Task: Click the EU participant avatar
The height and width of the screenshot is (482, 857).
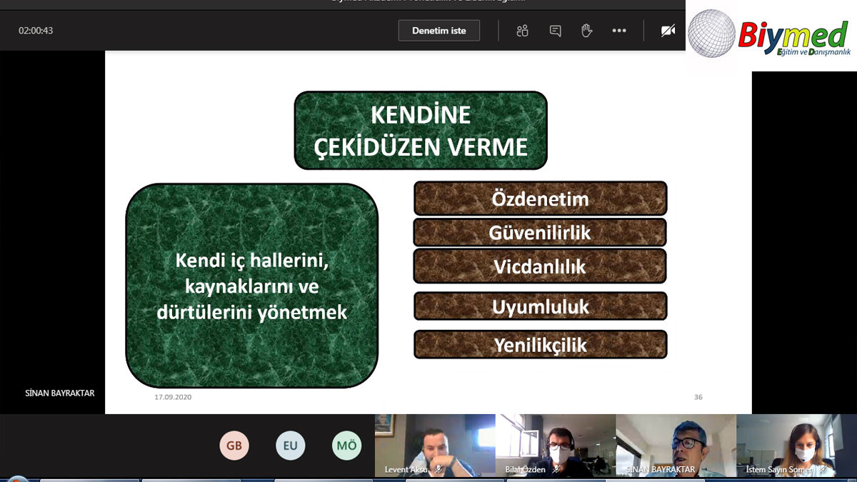Action: coord(291,445)
